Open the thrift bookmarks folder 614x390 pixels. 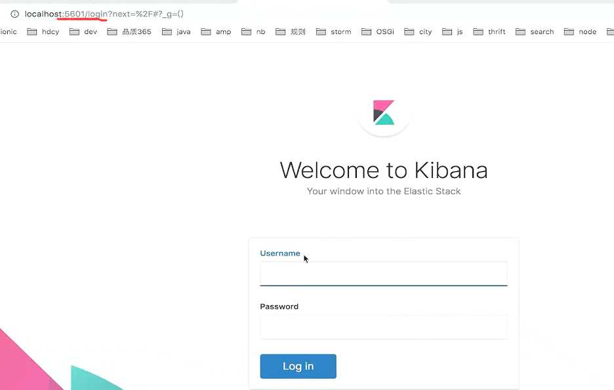pyautogui.click(x=489, y=32)
